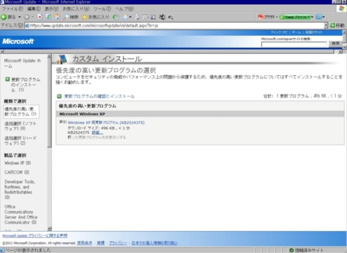Click the sidebar scrollbar down arrow

tap(49, 229)
